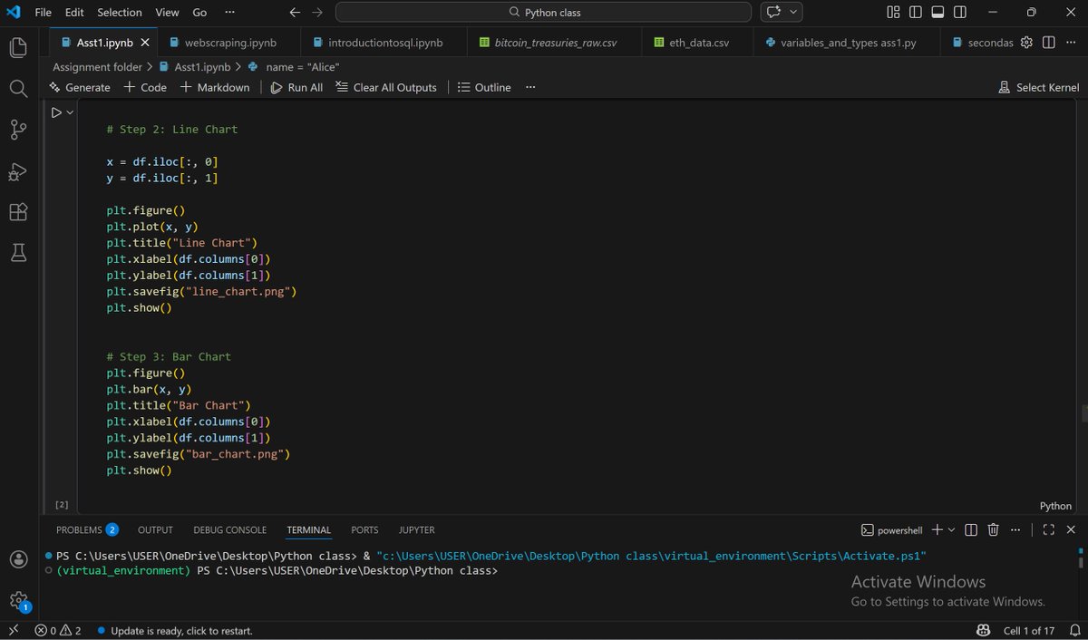Open notifications bell in status bar

[x=1073, y=630]
